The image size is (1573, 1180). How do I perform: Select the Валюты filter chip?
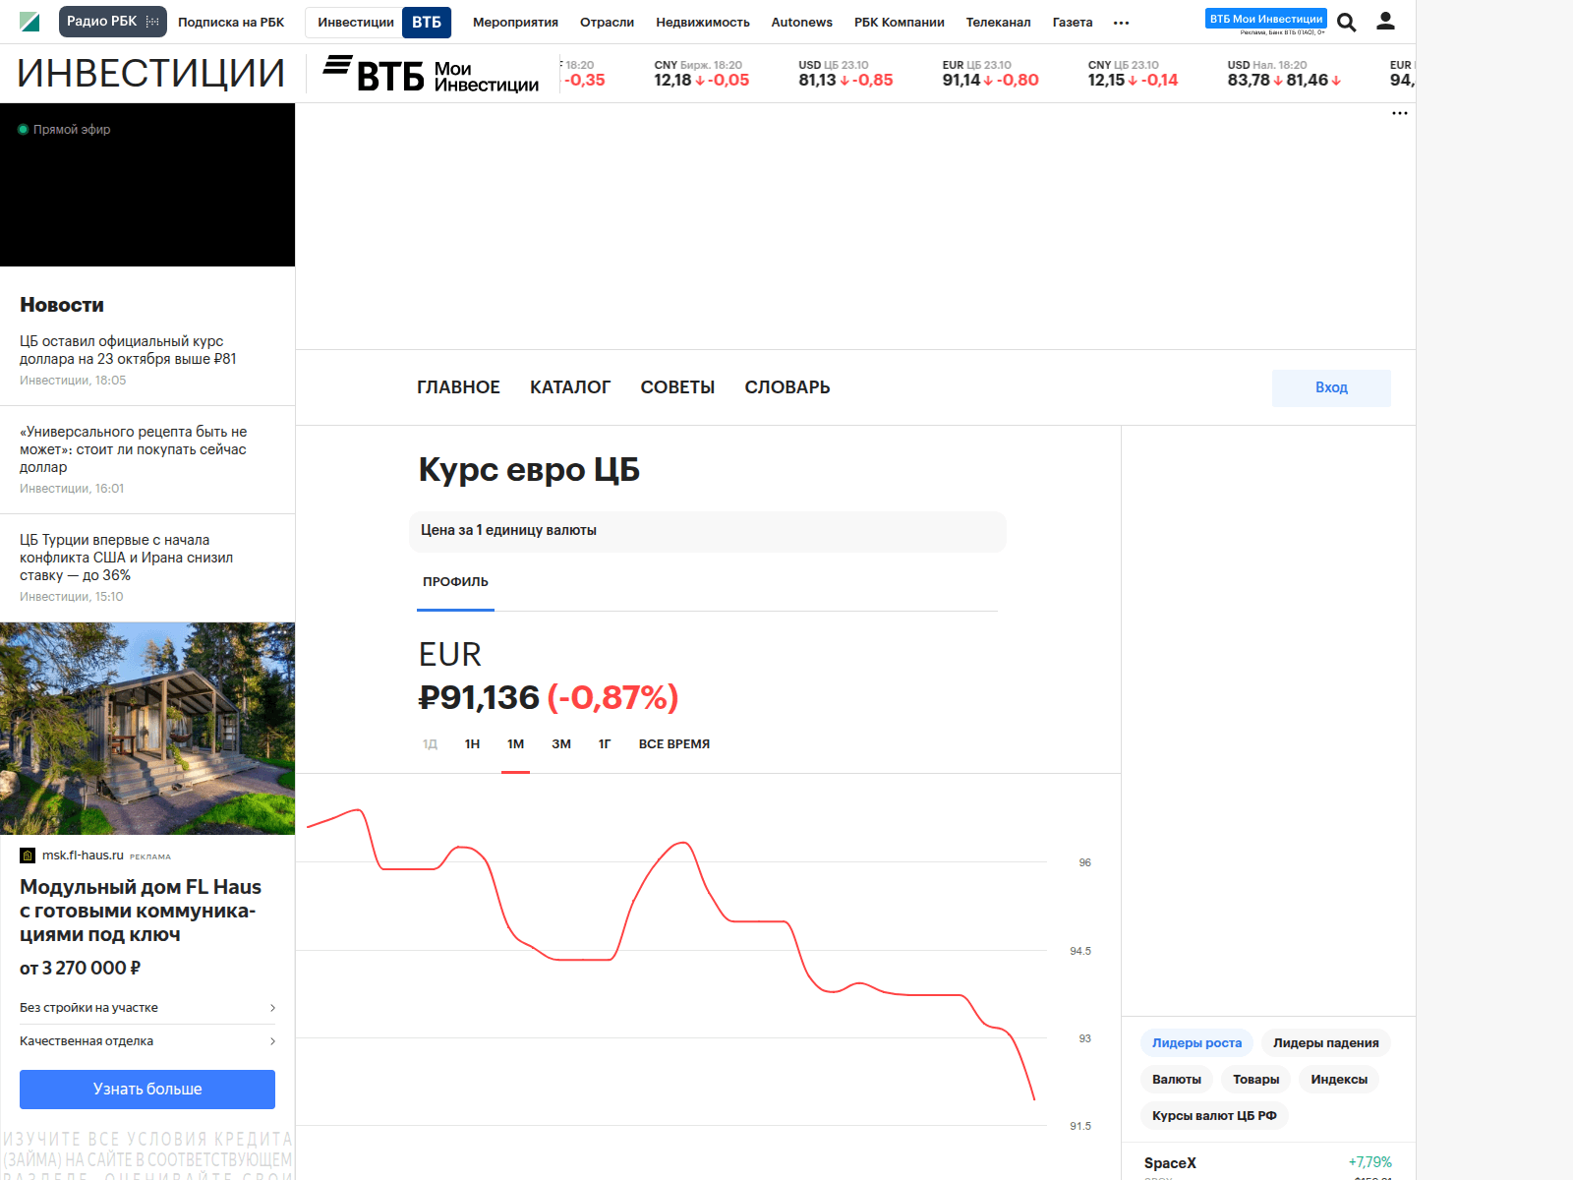click(1177, 1080)
